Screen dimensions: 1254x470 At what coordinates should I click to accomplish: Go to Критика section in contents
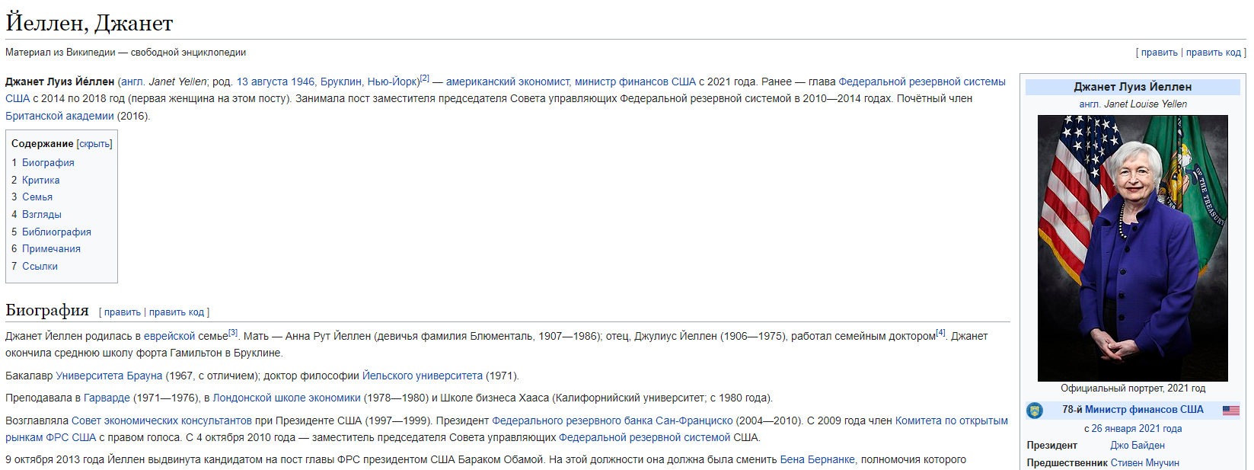tap(40, 181)
